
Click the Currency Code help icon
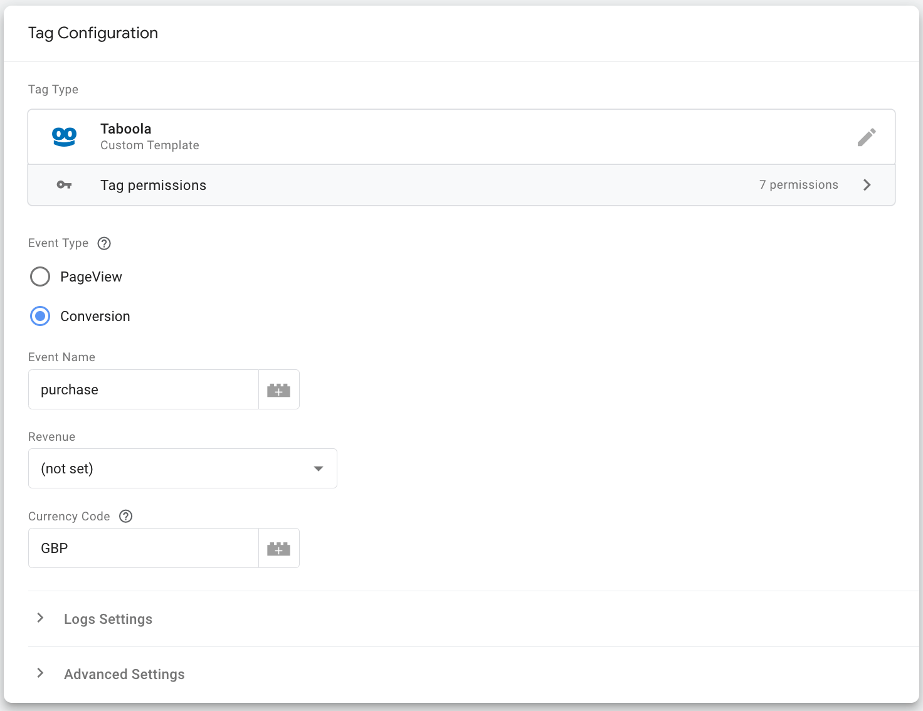tap(125, 516)
